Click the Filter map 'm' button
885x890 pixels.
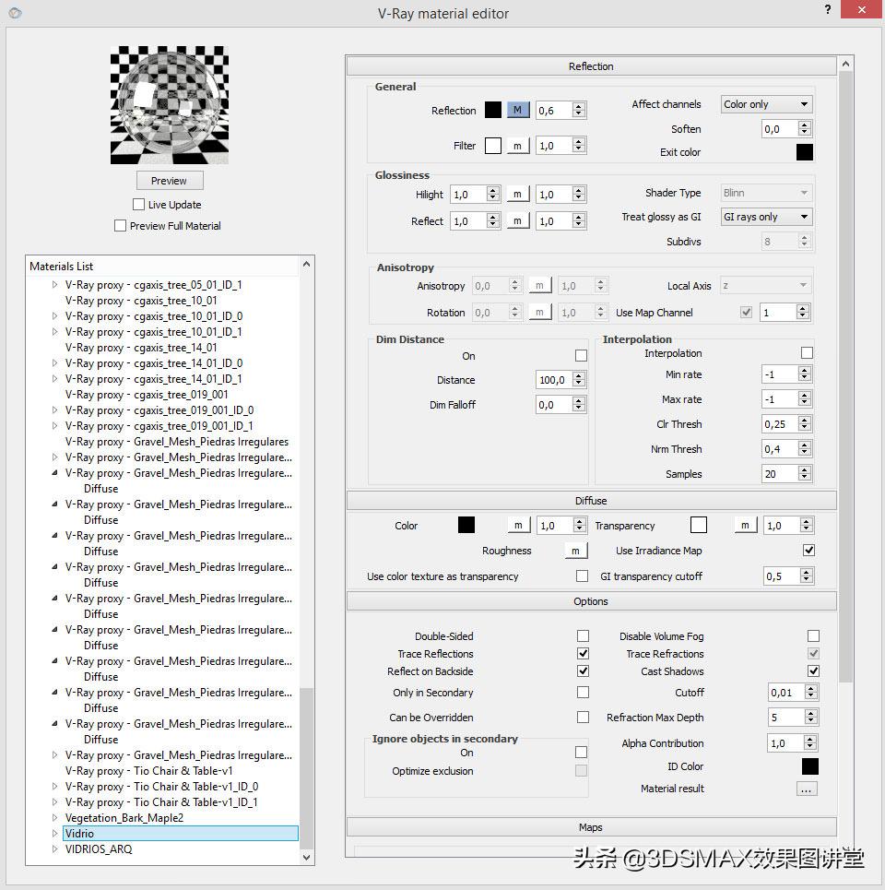point(517,146)
